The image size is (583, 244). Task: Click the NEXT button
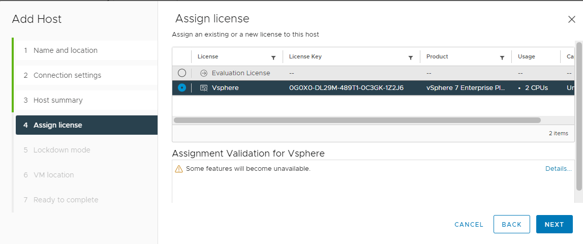(555, 224)
